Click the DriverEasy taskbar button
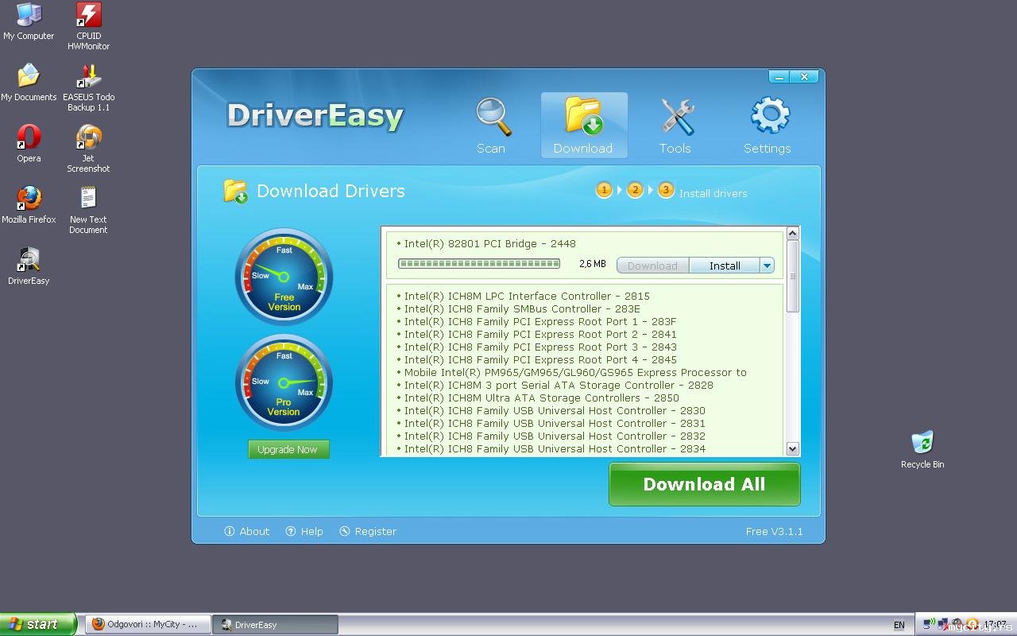Screen dimensions: 1017x636 (275, 624)
